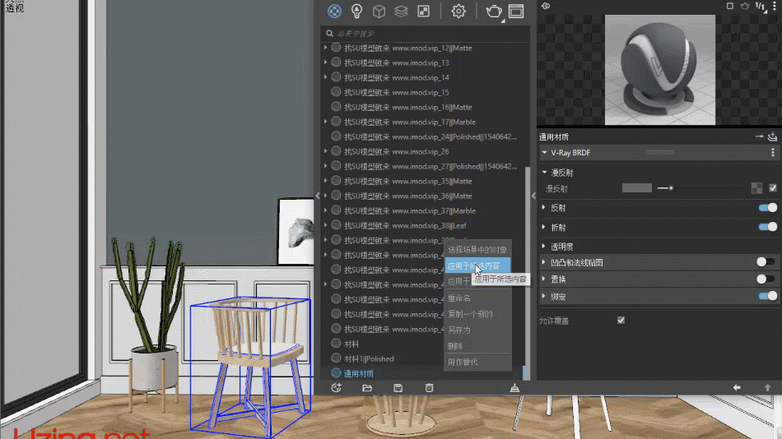782x439 pixels.
Task: Uncheck the 允许覆盖 checkbox
Action: [x=621, y=321]
